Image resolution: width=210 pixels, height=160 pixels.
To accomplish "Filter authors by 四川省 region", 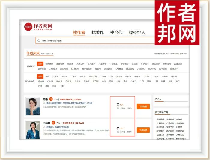I will pyautogui.click(x=68, y=81).
